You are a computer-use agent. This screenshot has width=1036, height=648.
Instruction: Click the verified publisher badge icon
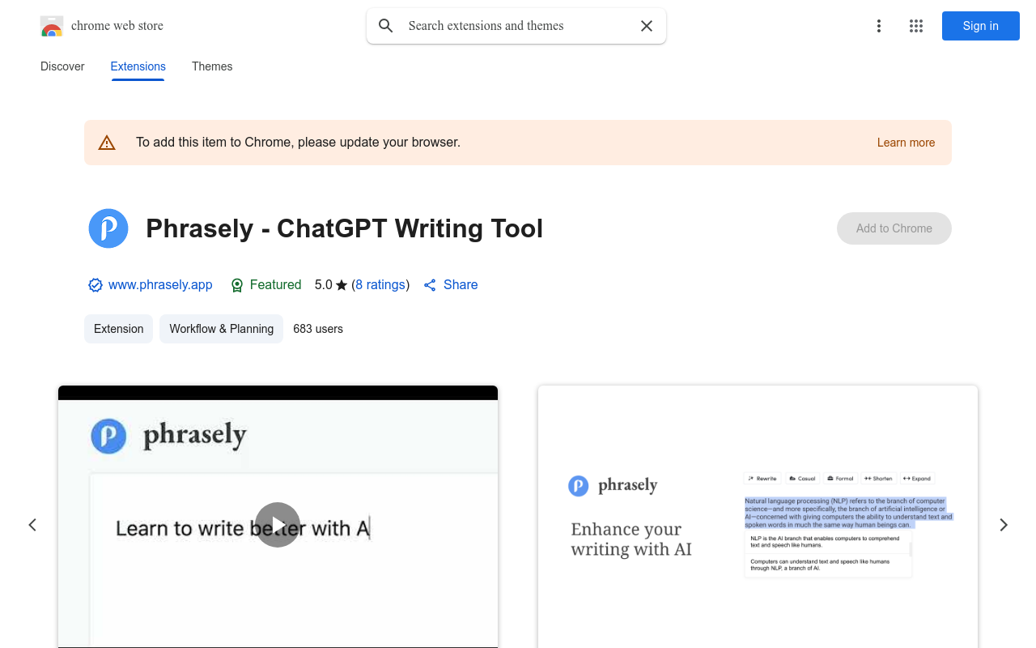click(96, 285)
